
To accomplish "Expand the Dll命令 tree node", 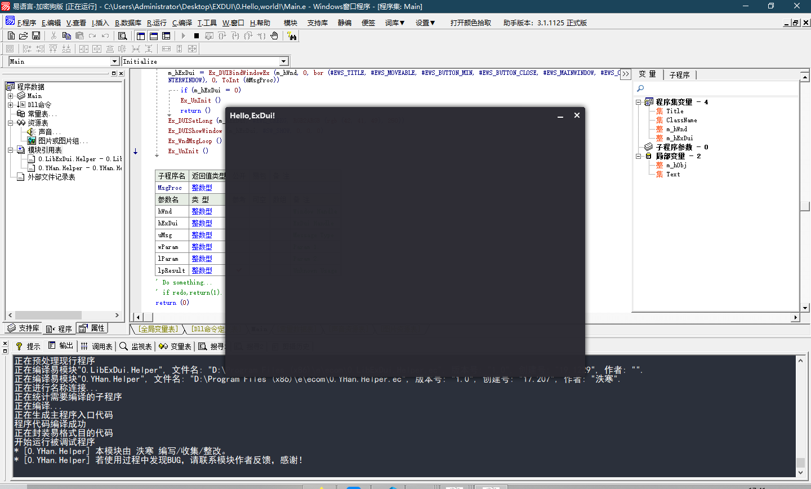I will (10, 105).
